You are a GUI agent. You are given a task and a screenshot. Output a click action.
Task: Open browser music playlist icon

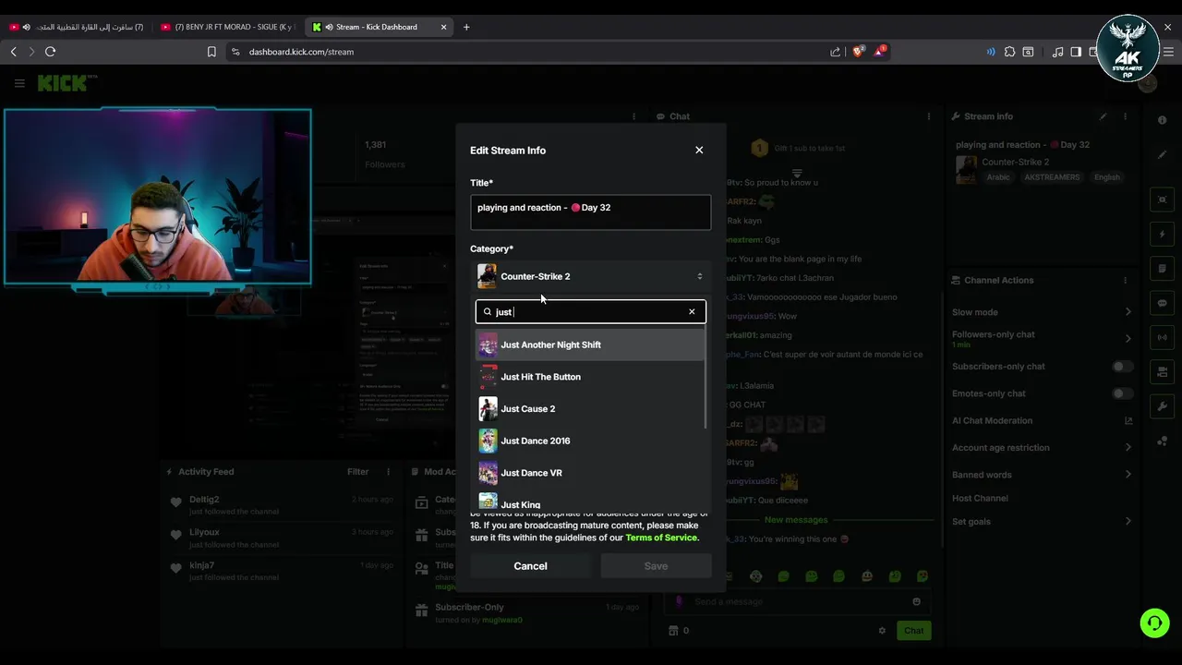tap(1058, 52)
